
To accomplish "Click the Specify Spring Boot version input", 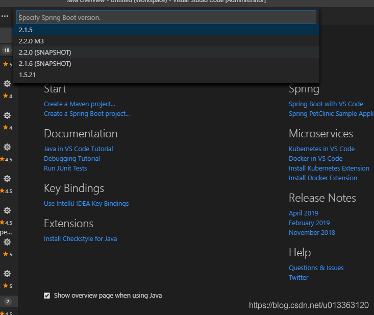I will coord(166,17).
